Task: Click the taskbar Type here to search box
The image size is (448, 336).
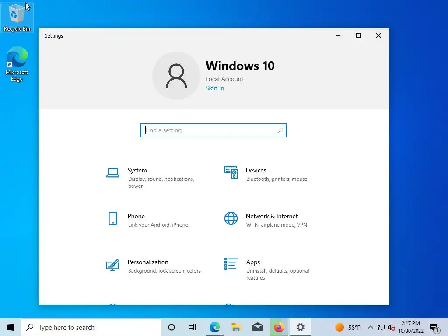Action: tap(91, 327)
